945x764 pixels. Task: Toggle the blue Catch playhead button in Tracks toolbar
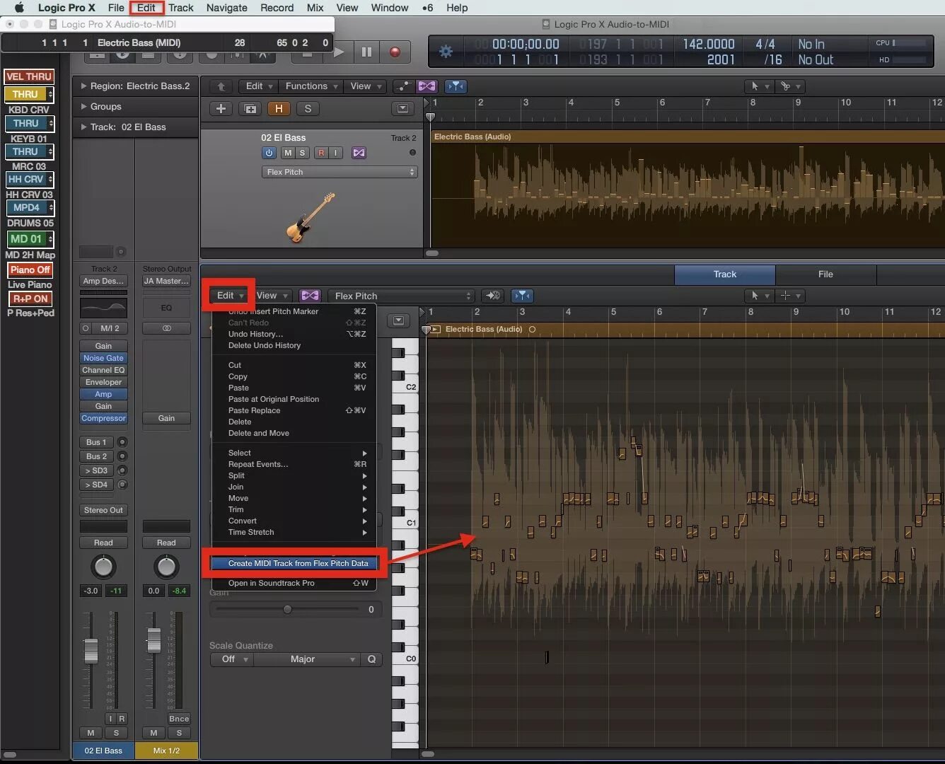tap(456, 86)
